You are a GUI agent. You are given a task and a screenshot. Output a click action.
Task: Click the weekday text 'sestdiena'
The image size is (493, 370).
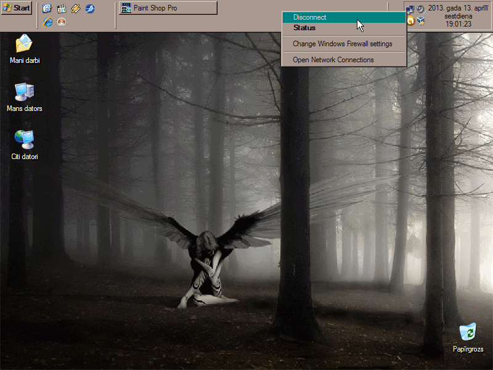pos(458,16)
